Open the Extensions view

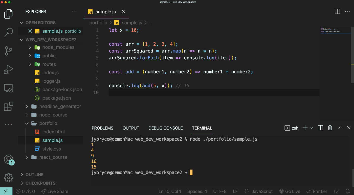pyautogui.click(x=8, y=106)
